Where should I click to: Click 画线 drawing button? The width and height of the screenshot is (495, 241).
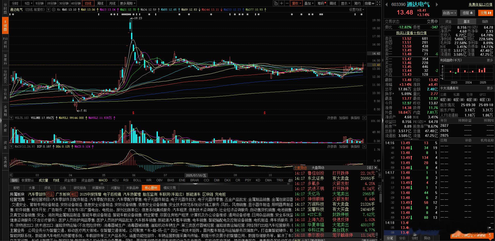tap(333, 3)
